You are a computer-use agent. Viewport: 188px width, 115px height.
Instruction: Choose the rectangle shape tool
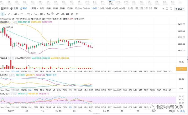pos(22,14)
